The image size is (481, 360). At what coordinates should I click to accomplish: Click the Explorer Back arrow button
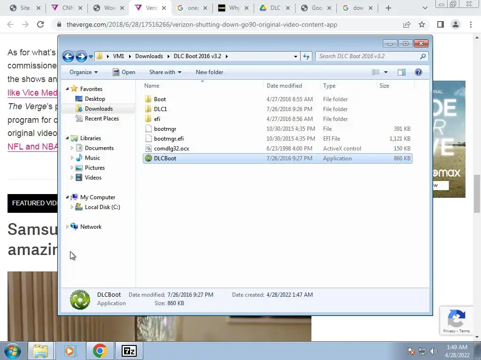(68, 56)
